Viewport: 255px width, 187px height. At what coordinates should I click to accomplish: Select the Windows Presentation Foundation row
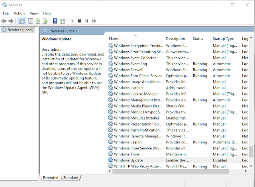click(178, 124)
